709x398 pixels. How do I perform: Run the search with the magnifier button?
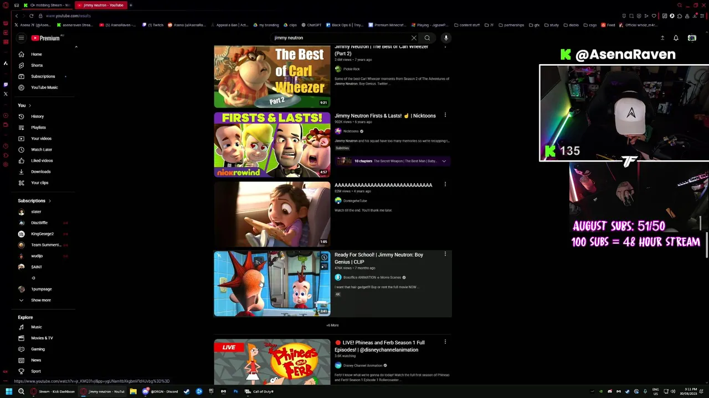(x=427, y=38)
